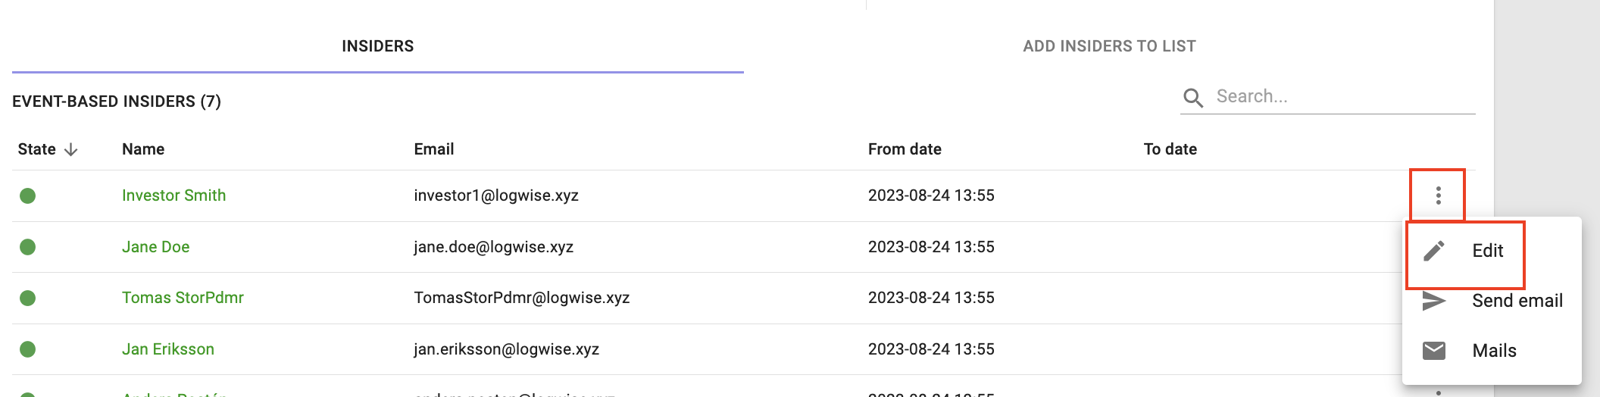Click the envelope Mails icon
This screenshot has height=397, width=1600.
[x=1434, y=351]
